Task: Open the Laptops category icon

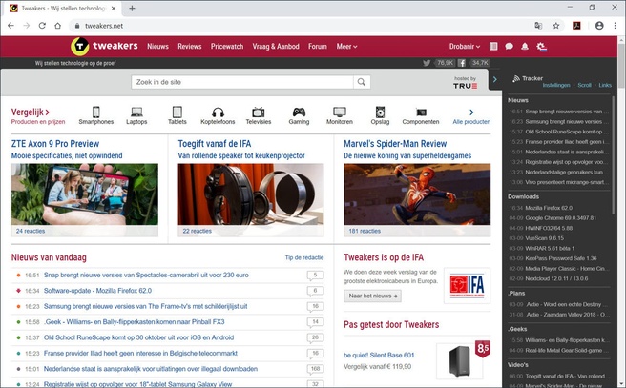Action: [136, 112]
